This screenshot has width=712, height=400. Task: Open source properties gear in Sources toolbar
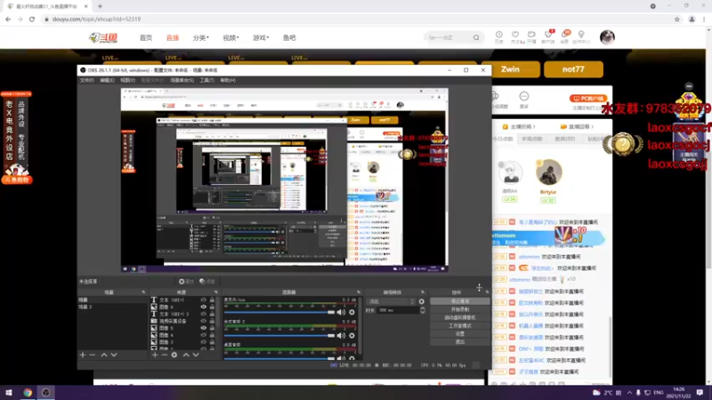click(x=174, y=355)
